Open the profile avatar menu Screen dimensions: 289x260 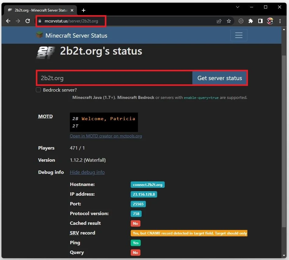(x=270, y=21)
